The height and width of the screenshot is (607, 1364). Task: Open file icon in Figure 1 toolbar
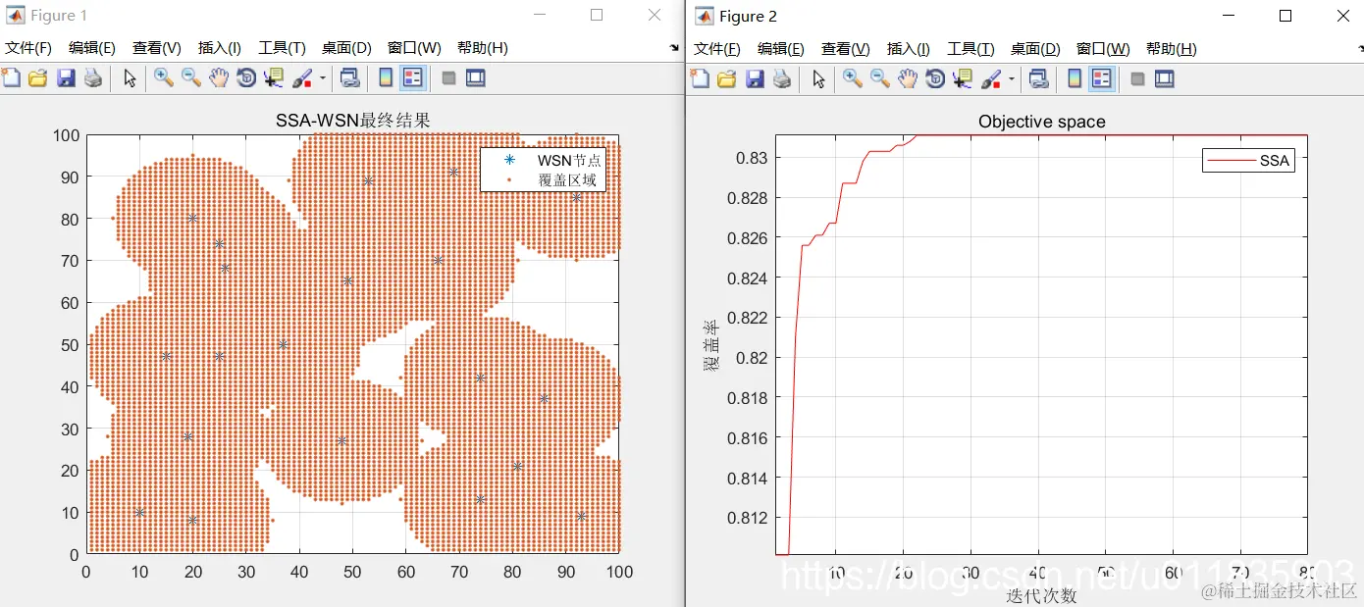pos(38,78)
